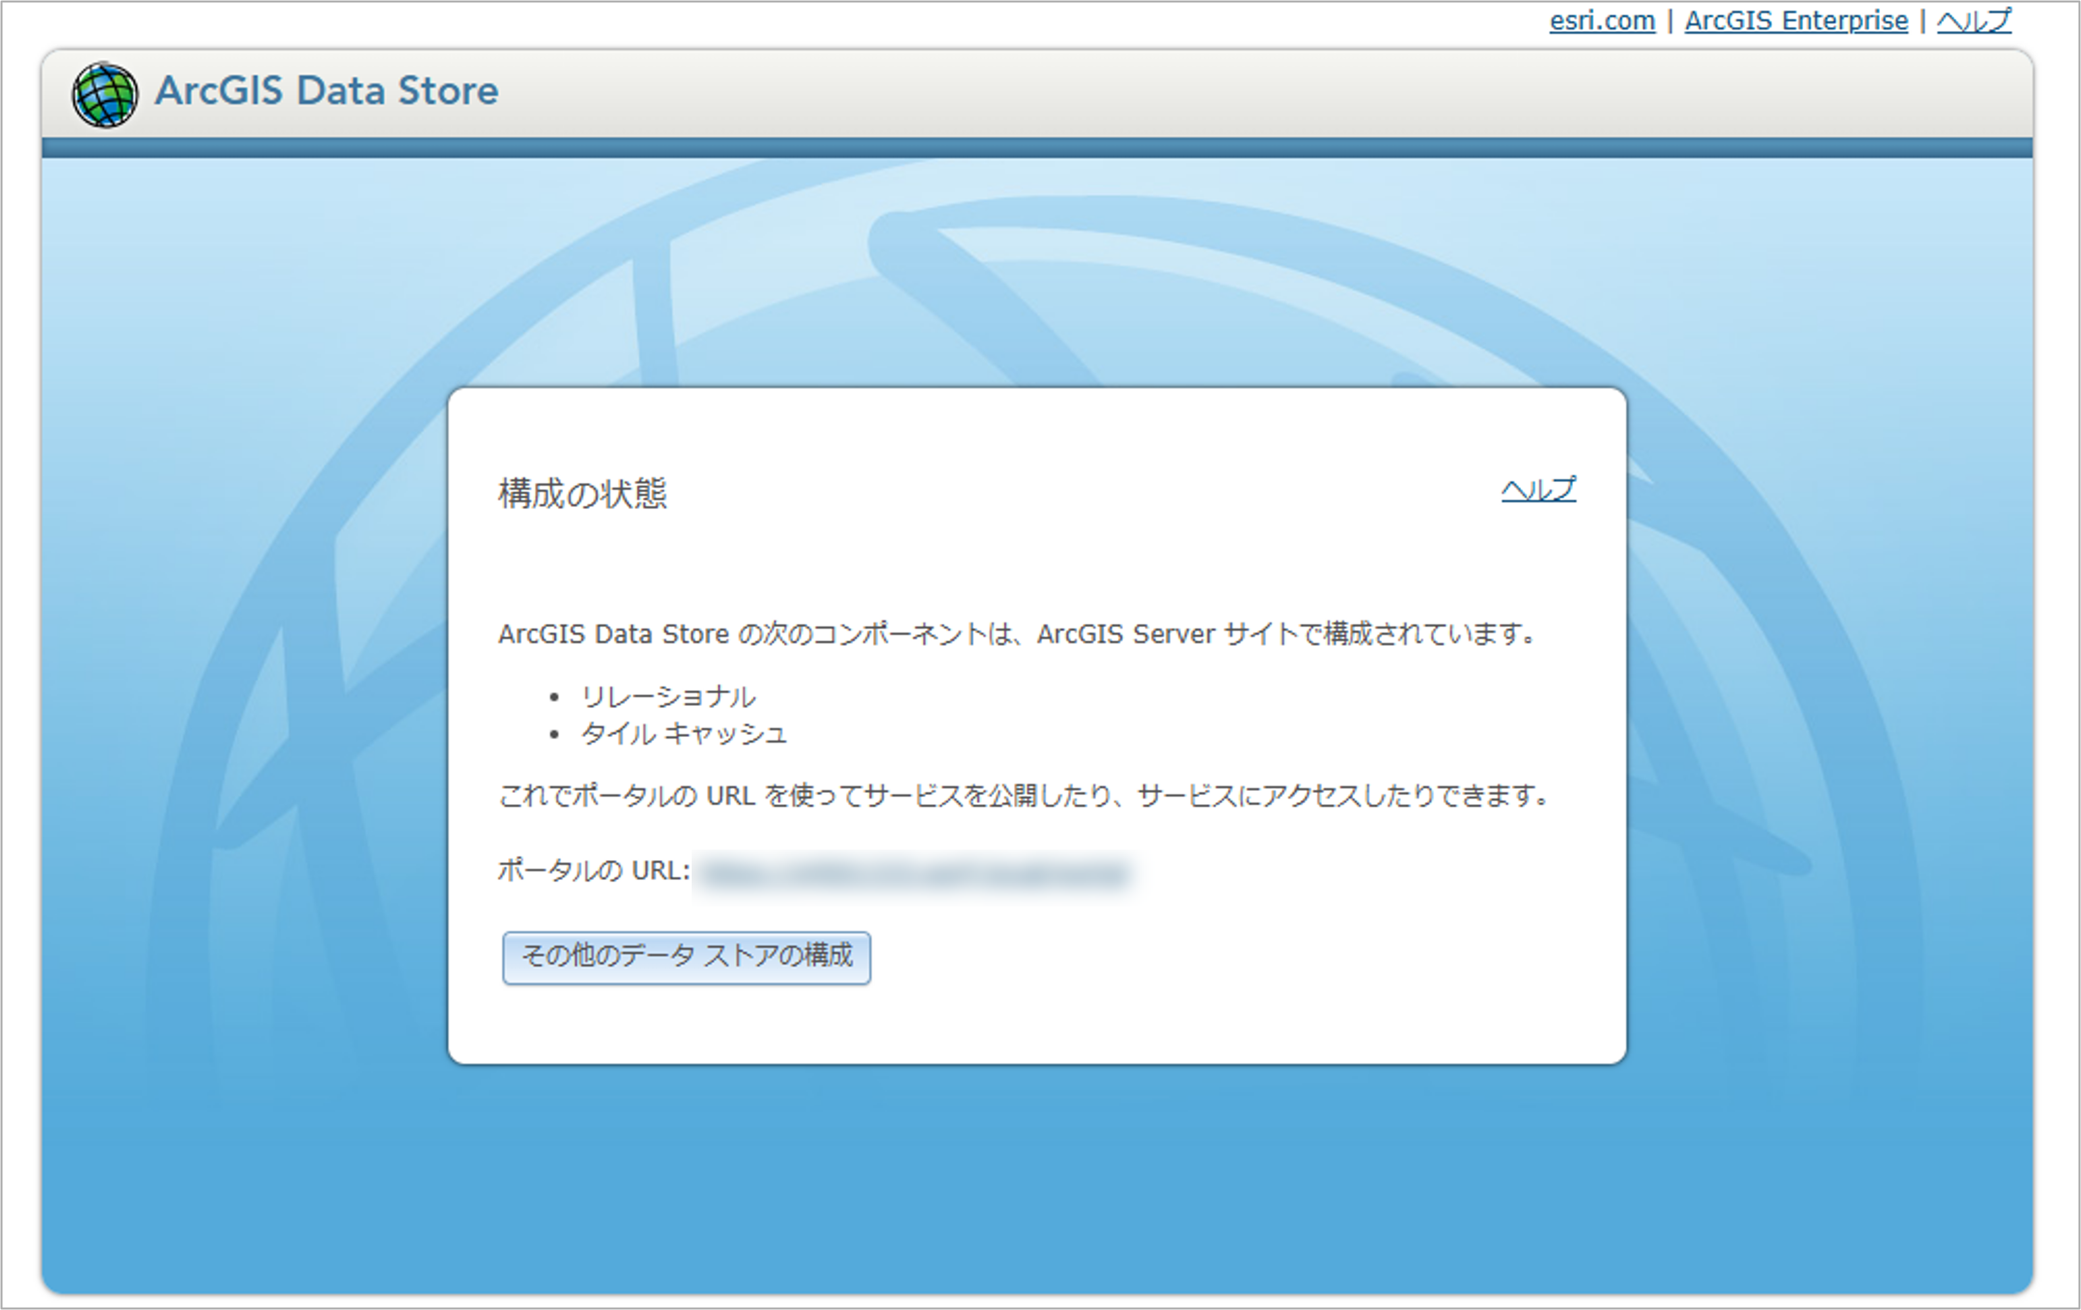Click the ポータルの URL: label

(594, 870)
